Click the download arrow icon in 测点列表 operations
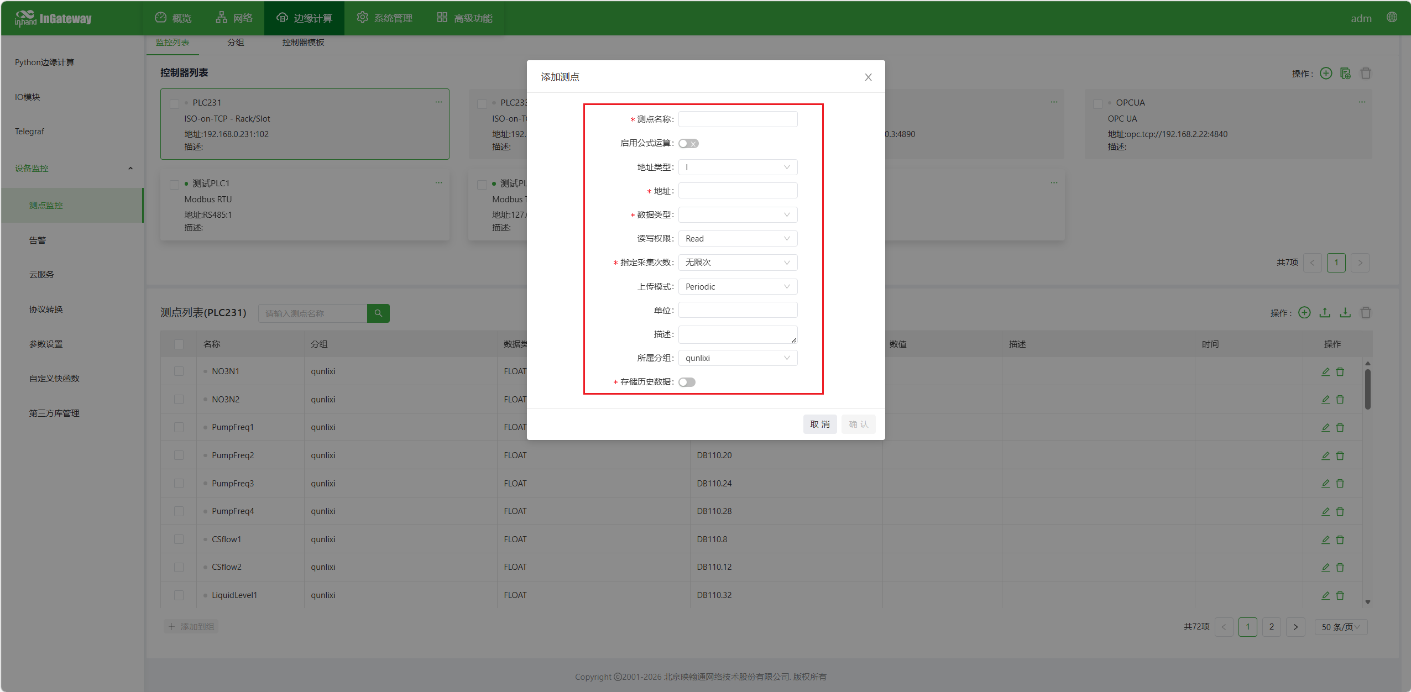Viewport: 1411px width, 692px height. (x=1345, y=313)
